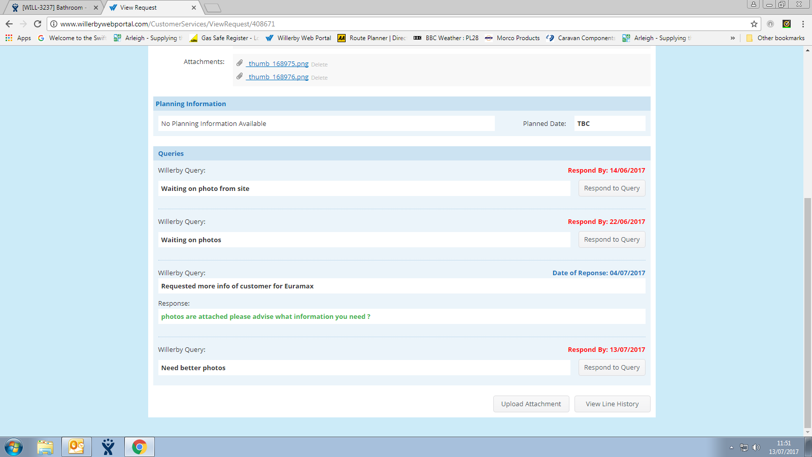Open Willerby Web Portal bookmark
Viewport: 812px width, 457px height.
tap(298, 38)
